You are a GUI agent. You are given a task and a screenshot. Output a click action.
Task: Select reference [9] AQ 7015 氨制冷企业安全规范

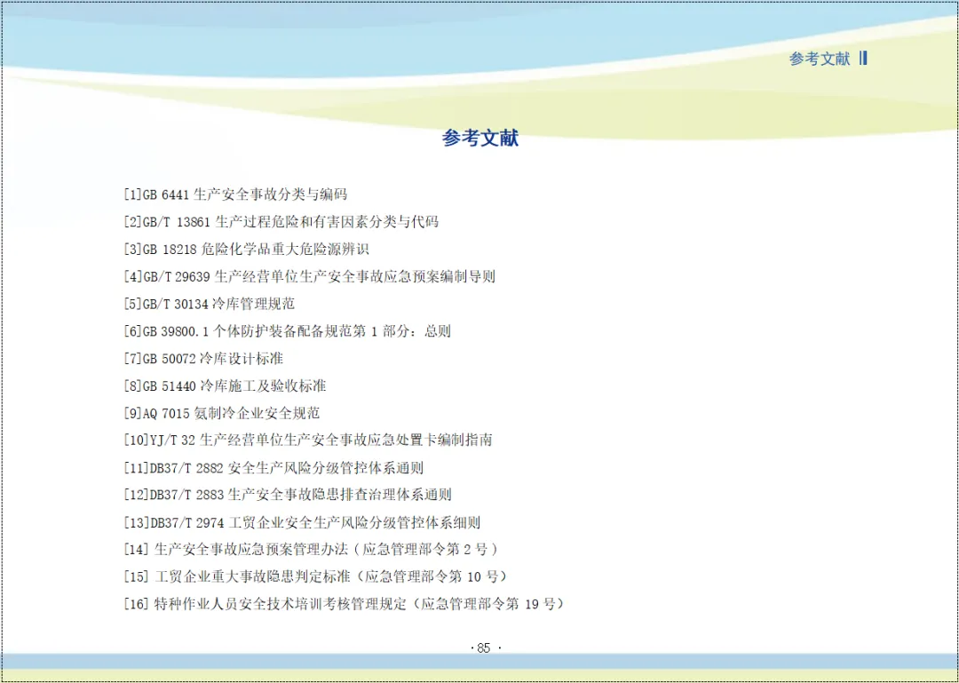point(222,413)
